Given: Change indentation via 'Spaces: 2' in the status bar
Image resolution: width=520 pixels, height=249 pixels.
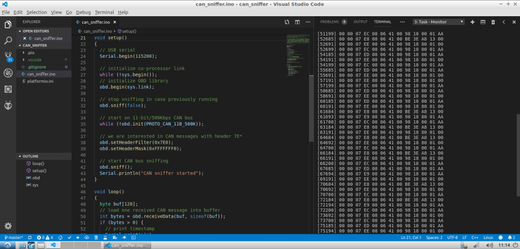Looking at the screenshot, I should (x=434, y=237).
